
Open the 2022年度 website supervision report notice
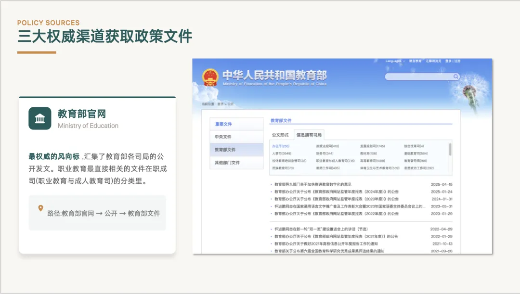coord(336,214)
